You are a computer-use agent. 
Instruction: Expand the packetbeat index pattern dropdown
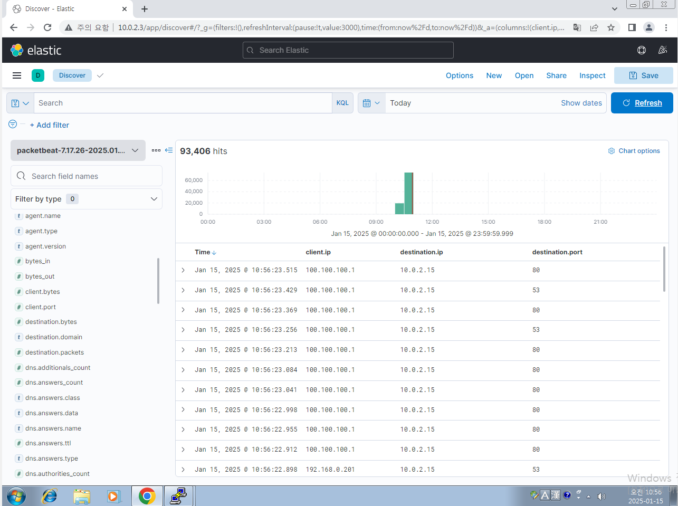pyautogui.click(x=78, y=150)
